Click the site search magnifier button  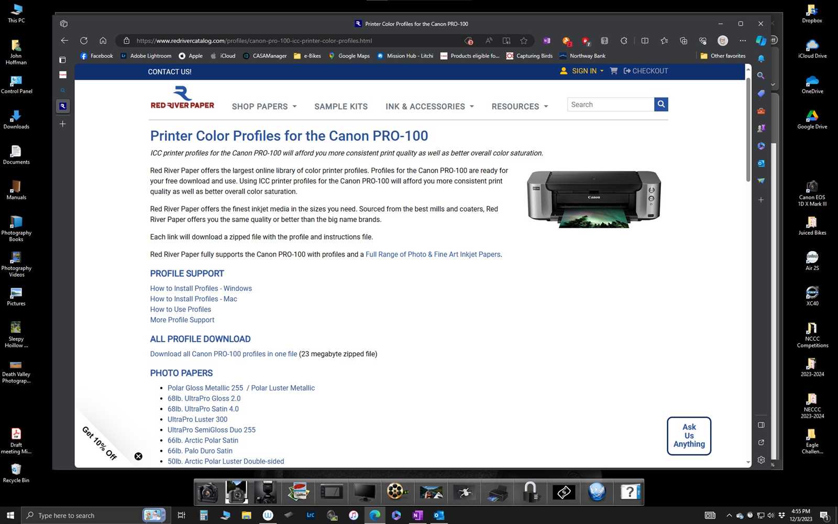click(661, 104)
